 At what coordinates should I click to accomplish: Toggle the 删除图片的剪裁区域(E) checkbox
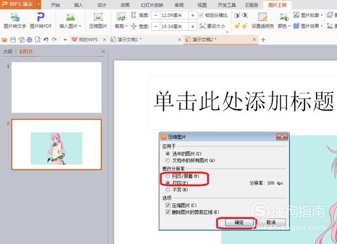click(x=168, y=212)
